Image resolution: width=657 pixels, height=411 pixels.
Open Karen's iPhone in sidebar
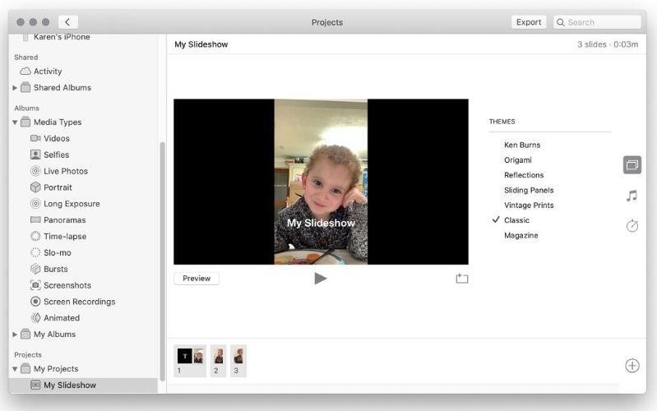click(x=62, y=37)
